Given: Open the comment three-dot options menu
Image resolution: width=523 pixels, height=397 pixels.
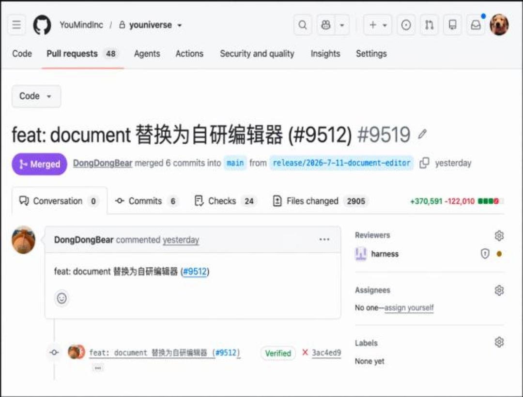Looking at the screenshot, I should (x=324, y=239).
